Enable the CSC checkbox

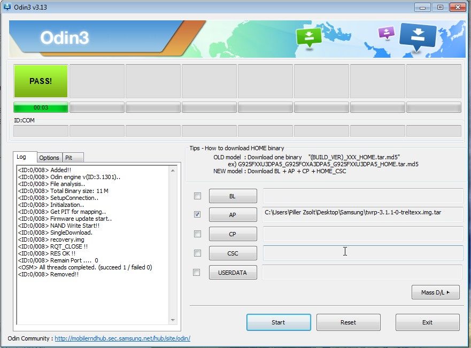tap(197, 253)
